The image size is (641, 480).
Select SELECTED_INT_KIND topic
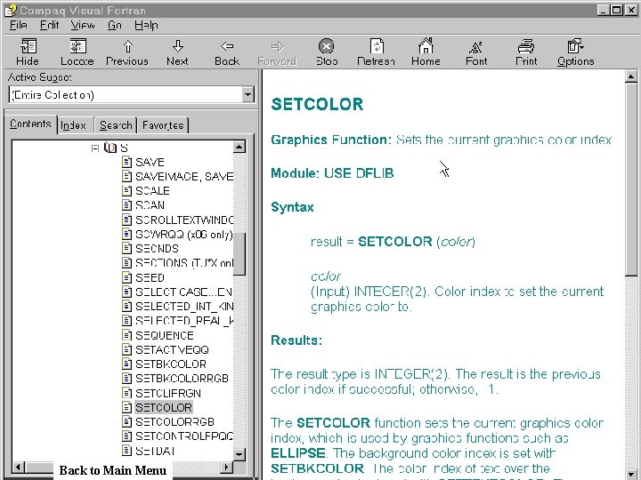tap(184, 306)
